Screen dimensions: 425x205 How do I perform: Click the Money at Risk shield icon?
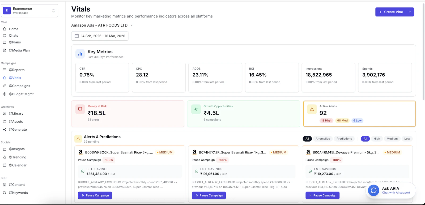pos(80,109)
